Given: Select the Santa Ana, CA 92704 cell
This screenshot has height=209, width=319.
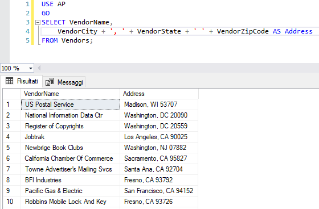Looking at the screenshot, I should 159,169.
